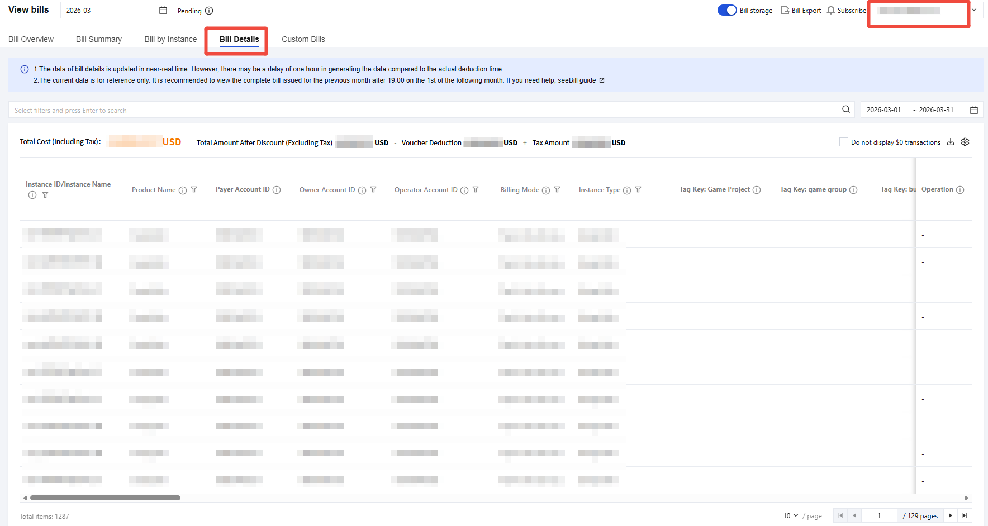
Task: Open the Bill guide link
Action: pyautogui.click(x=582, y=80)
